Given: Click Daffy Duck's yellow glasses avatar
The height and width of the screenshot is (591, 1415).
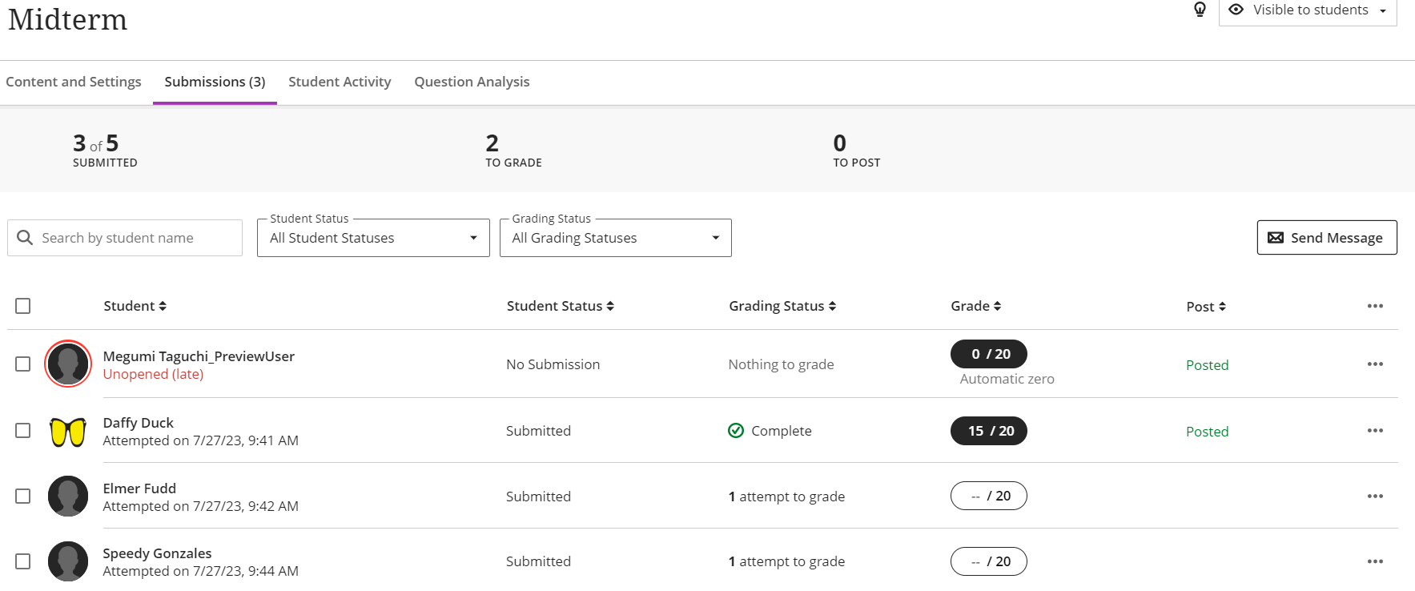Looking at the screenshot, I should point(68,432).
